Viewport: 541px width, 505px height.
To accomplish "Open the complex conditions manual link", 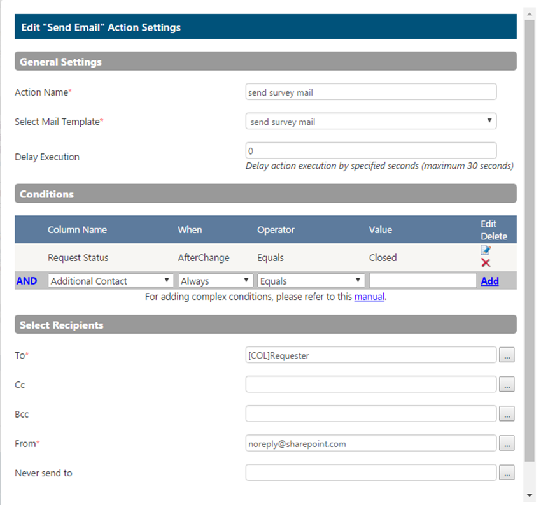I will pos(369,297).
